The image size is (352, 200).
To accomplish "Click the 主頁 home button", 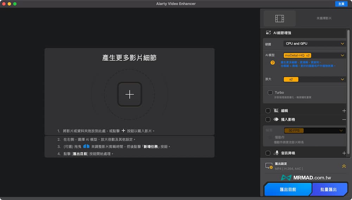I will [x=341, y=4].
